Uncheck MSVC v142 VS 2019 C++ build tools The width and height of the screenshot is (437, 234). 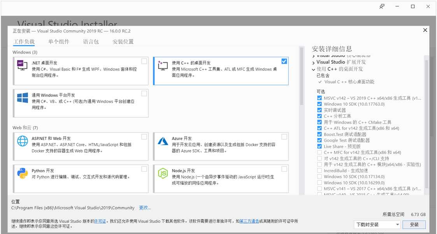pos(319,98)
